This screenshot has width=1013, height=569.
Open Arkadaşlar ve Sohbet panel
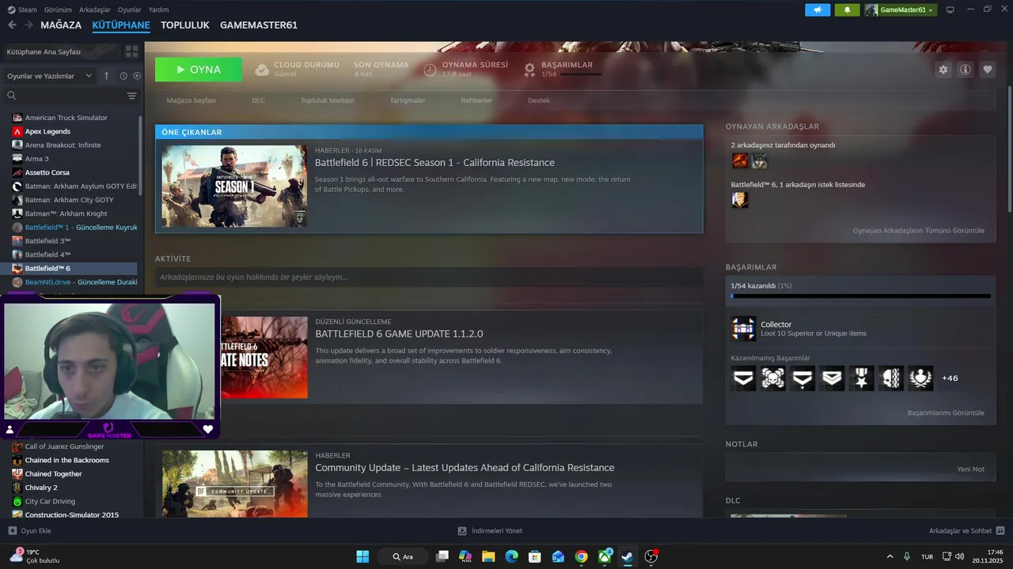pos(966,531)
